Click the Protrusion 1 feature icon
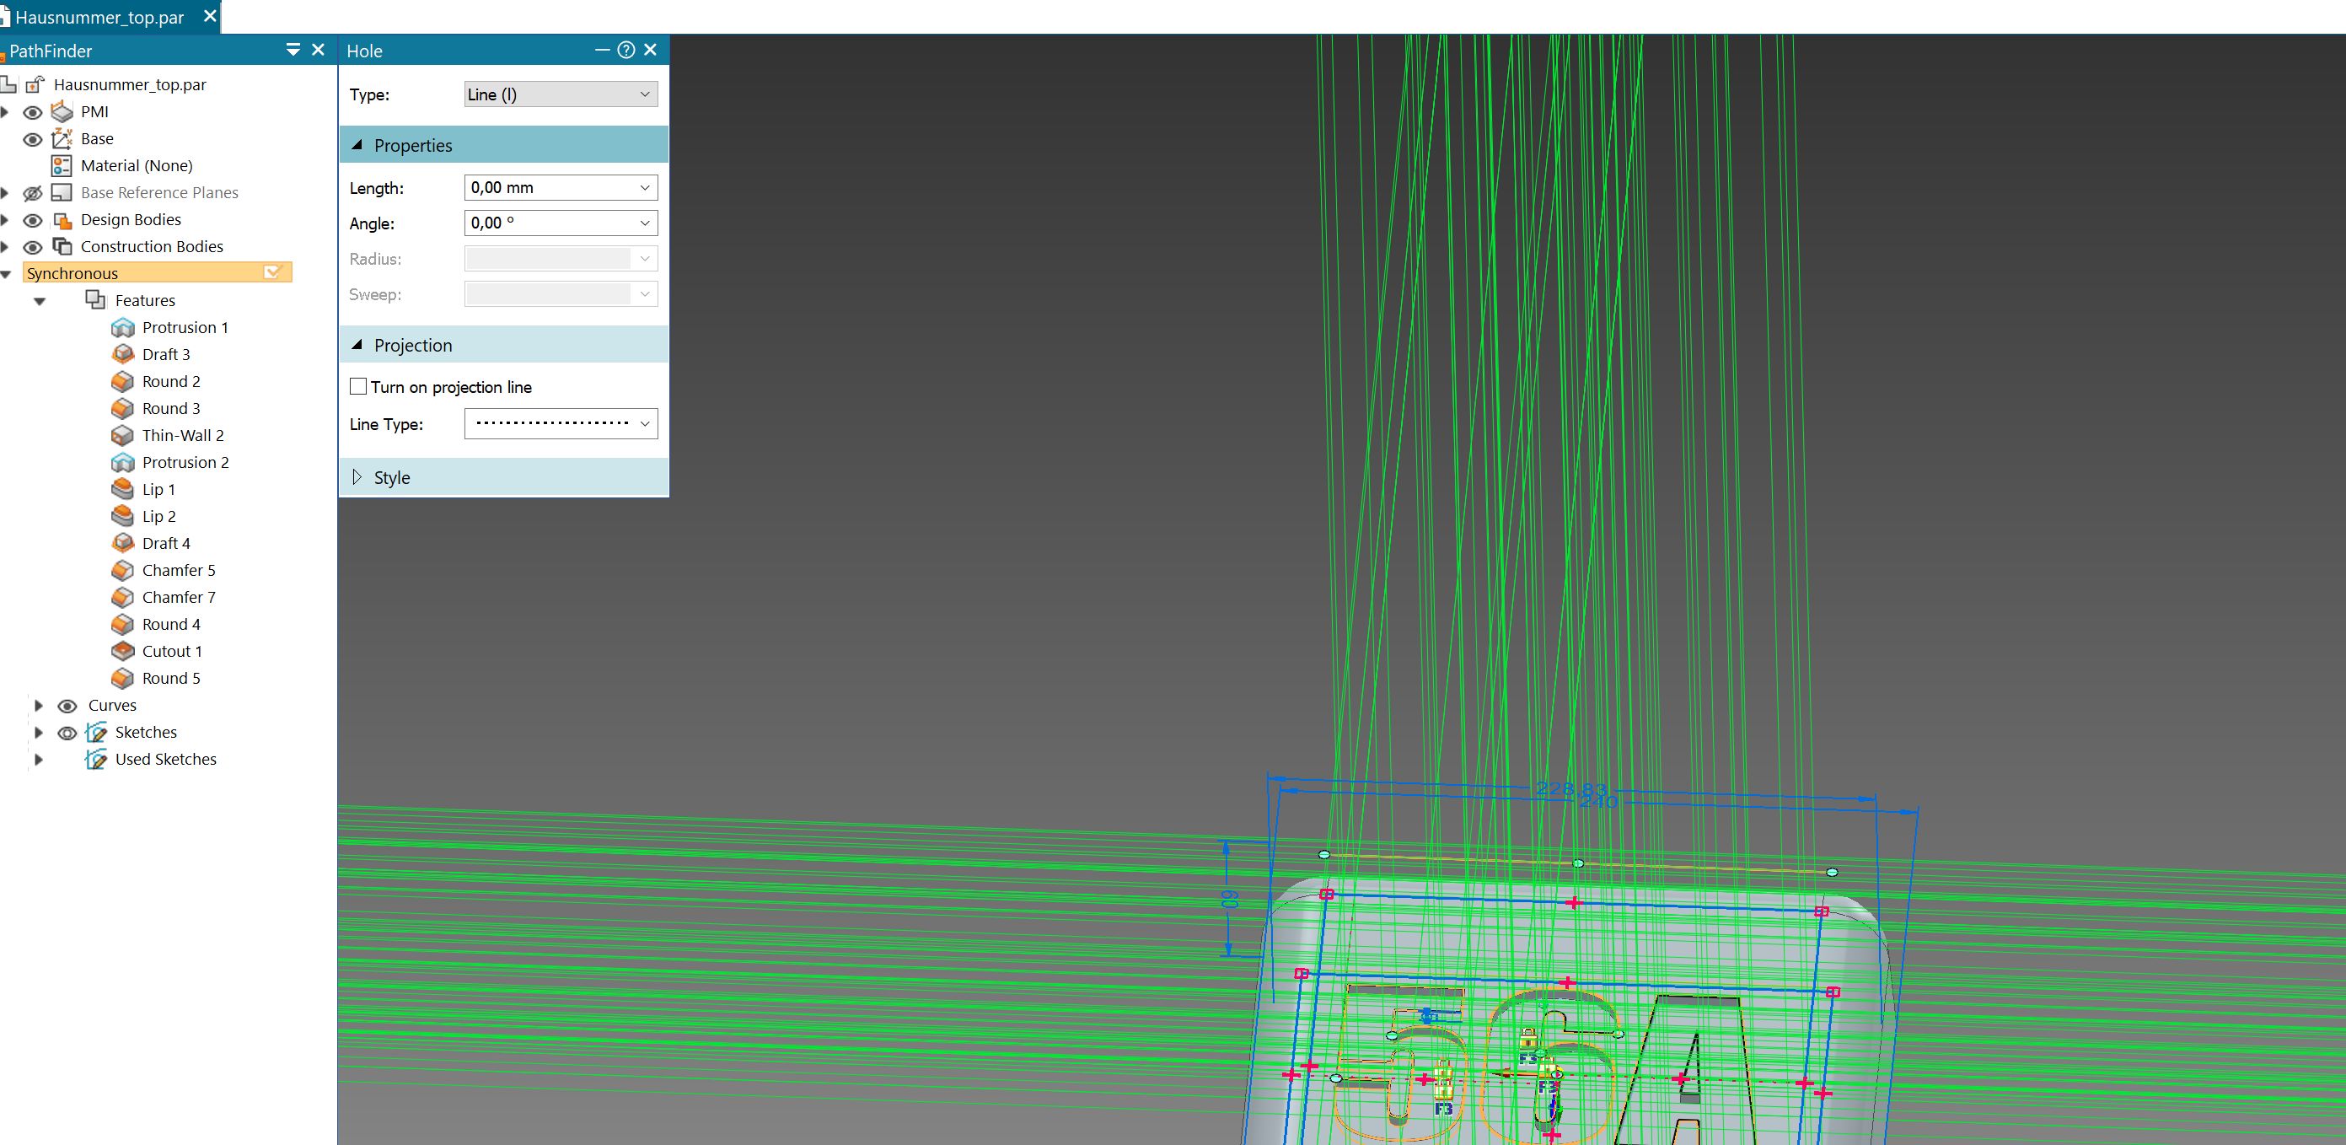The width and height of the screenshot is (2346, 1145). click(123, 327)
